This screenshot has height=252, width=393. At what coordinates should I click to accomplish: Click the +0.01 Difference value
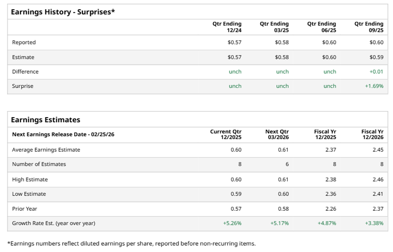(376, 71)
